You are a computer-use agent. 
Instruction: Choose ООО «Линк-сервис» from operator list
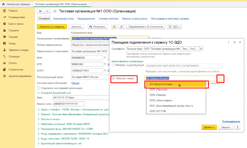click(x=176, y=101)
